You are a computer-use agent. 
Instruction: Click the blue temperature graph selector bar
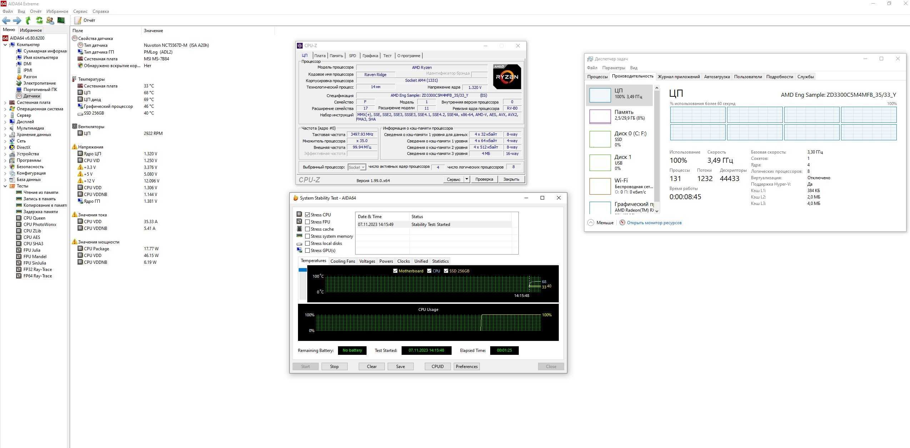(x=303, y=270)
